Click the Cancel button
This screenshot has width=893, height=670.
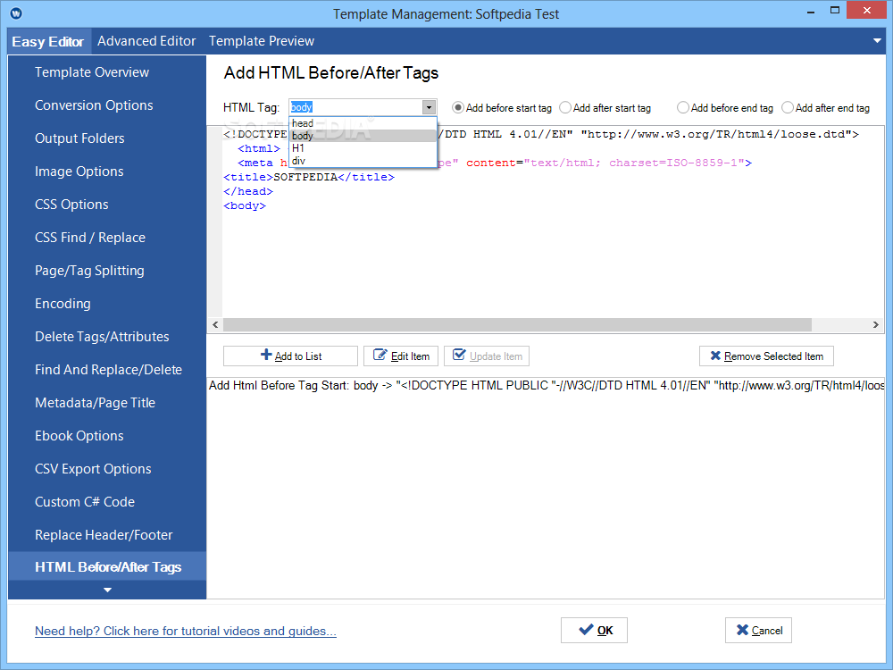click(x=758, y=630)
